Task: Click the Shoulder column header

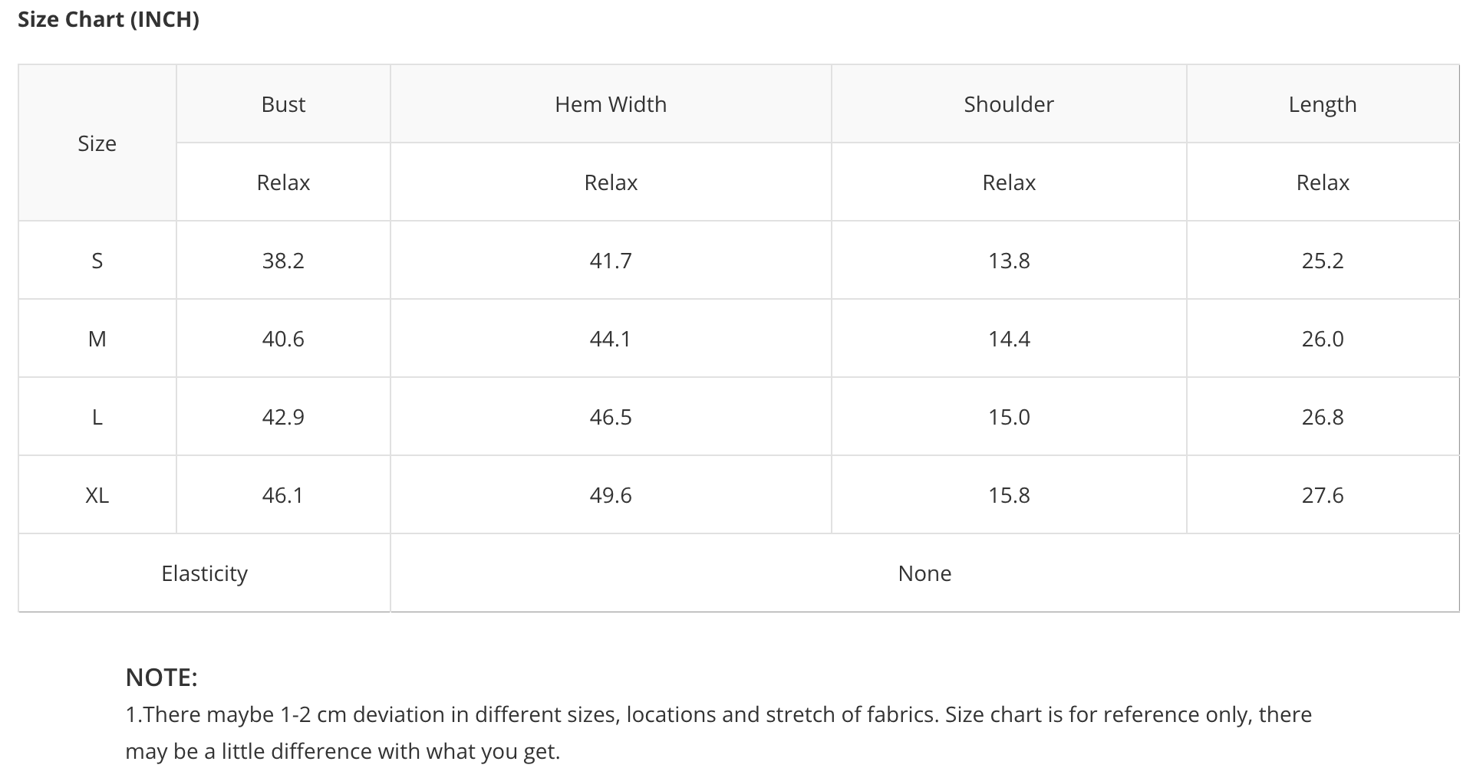Action: (x=1009, y=104)
